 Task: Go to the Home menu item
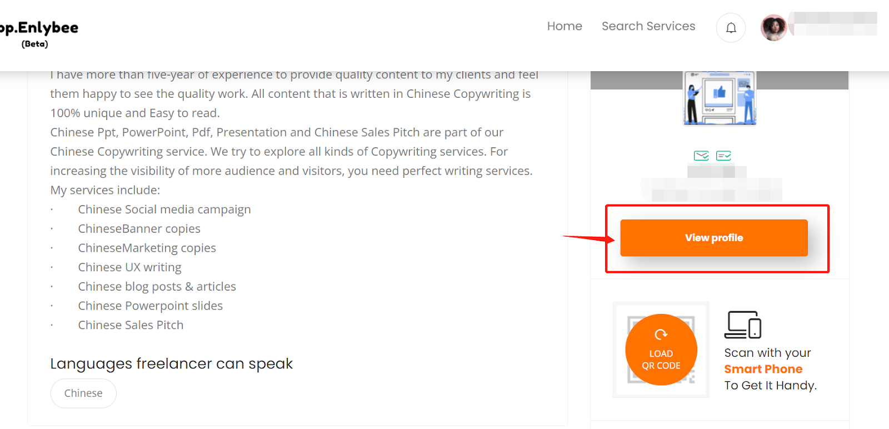(x=565, y=26)
